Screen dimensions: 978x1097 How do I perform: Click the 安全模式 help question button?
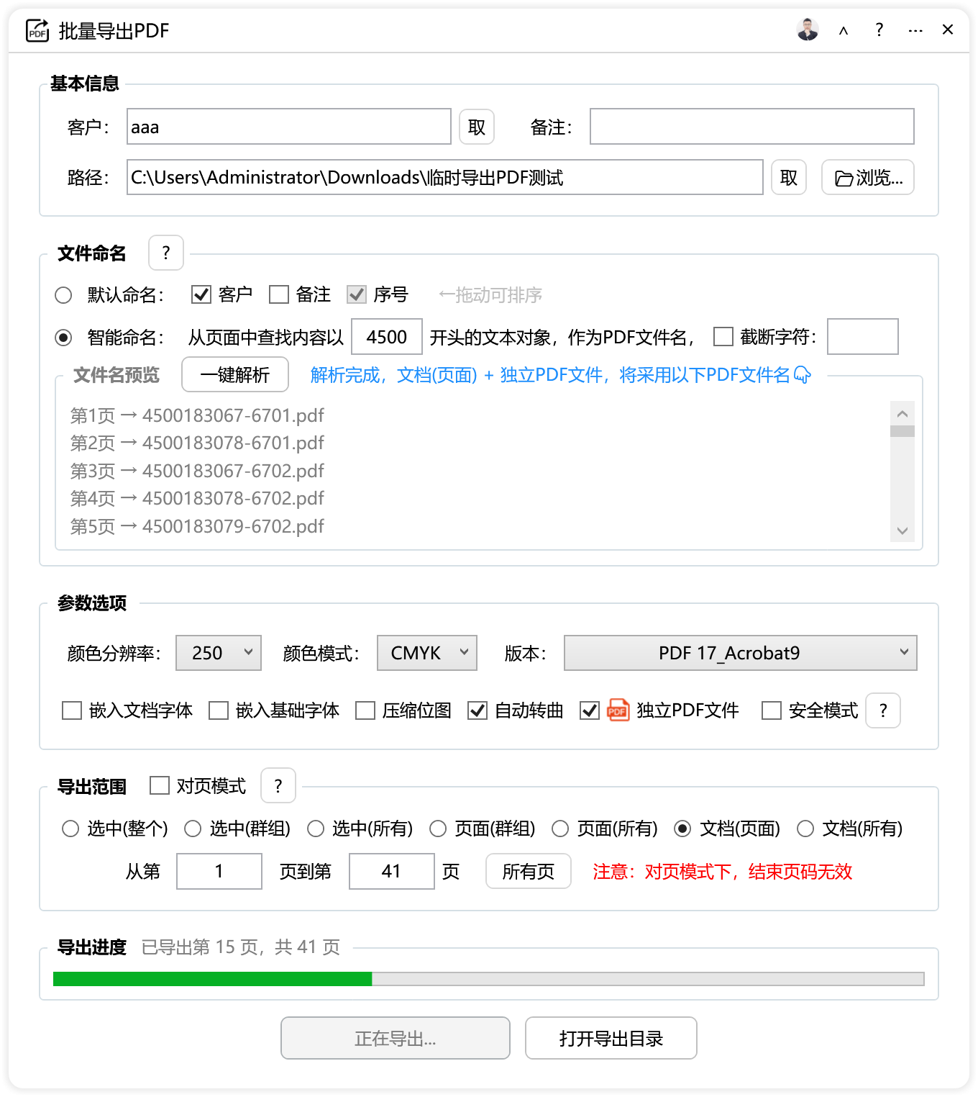[x=883, y=710]
